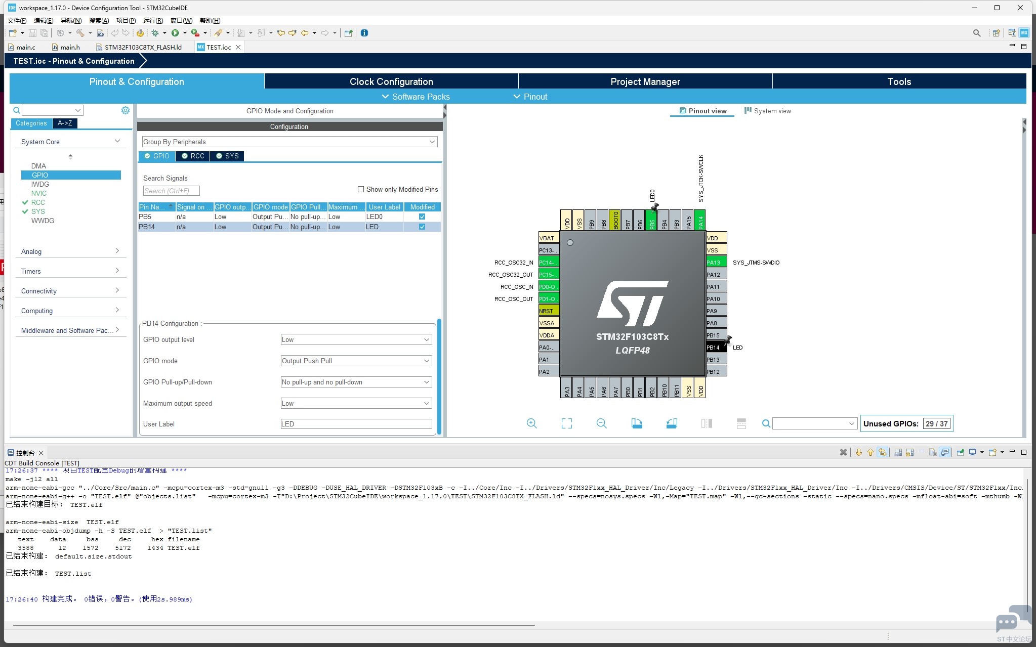Click the Save All toolbar icon
This screenshot has width=1036, height=647.
pyautogui.click(x=45, y=33)
